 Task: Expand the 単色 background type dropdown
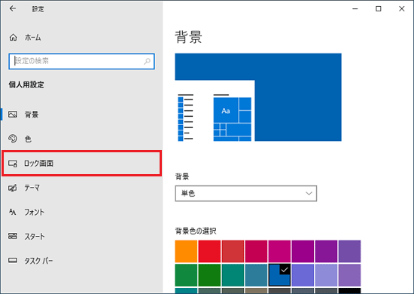point(246,194)
